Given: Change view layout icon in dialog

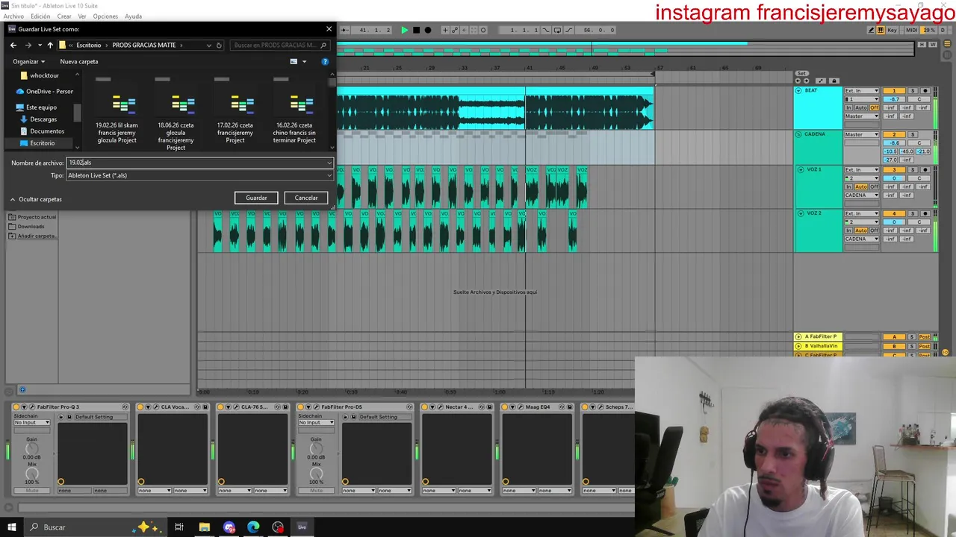Looking at the screenshot, I should (x=294, y=61).
